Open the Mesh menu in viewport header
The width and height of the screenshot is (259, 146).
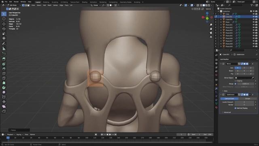[x=49, y=5]
